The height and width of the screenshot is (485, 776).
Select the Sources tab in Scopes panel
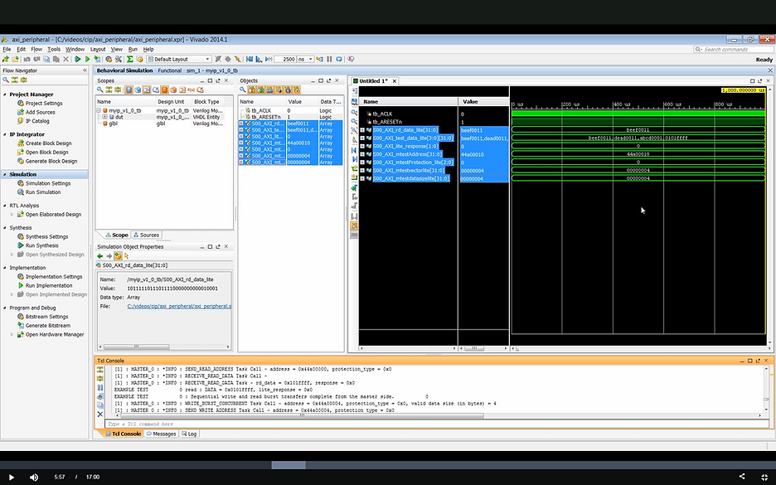(x=147, y=235)
